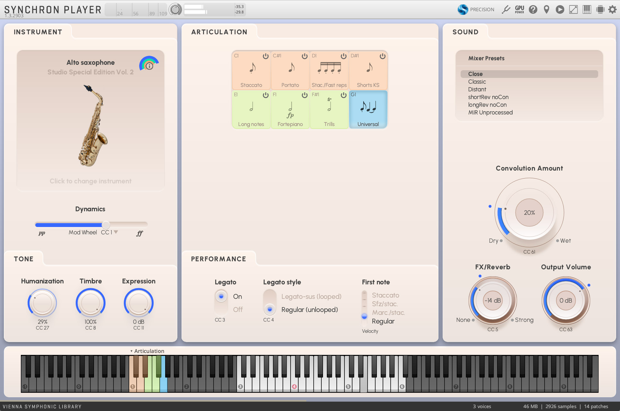
Task: Select the Universal articulation slot
Action: 368,110
